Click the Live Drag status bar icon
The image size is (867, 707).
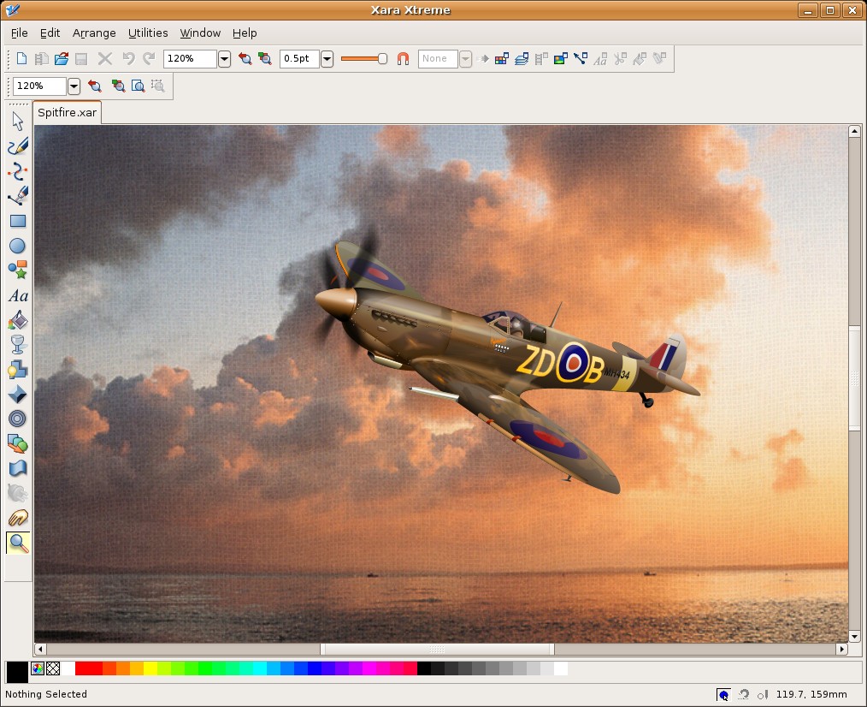pos(723,695)
